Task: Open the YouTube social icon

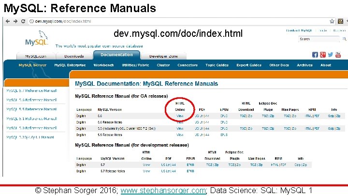Action: click(338, 55)
